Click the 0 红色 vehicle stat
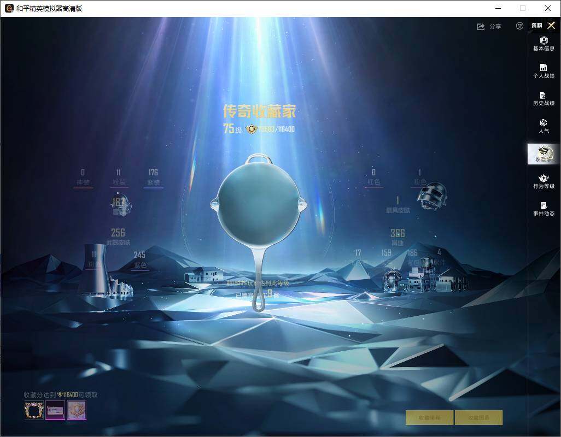Viewport: 561px width, 437px height. 373,177
